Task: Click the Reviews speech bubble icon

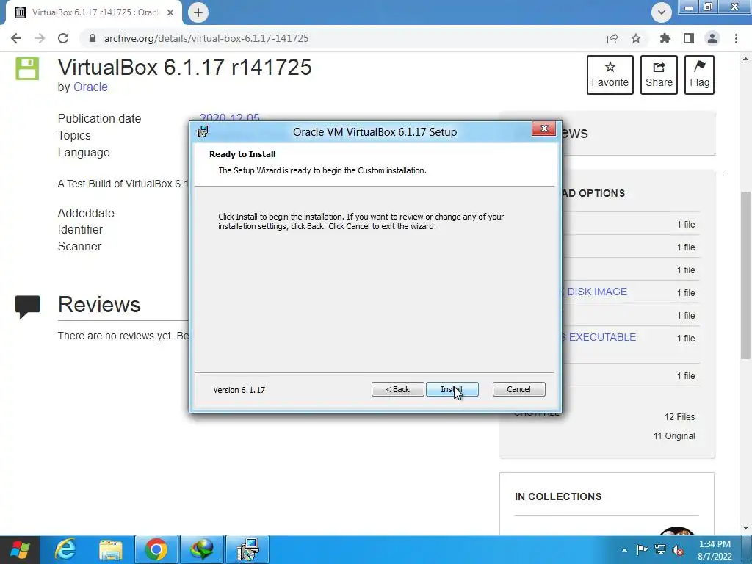Action: point(28,307)
